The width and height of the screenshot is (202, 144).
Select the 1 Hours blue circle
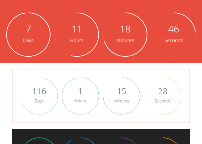(80, 96)
